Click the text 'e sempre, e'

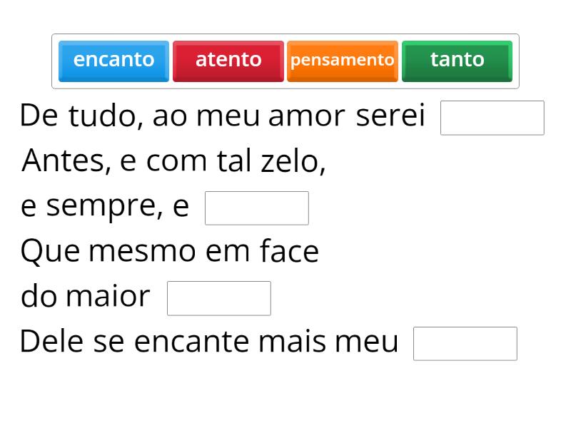click(105, 207)
